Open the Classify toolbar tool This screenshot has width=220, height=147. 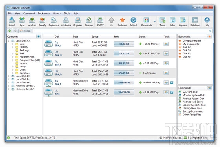pos(42,22)
